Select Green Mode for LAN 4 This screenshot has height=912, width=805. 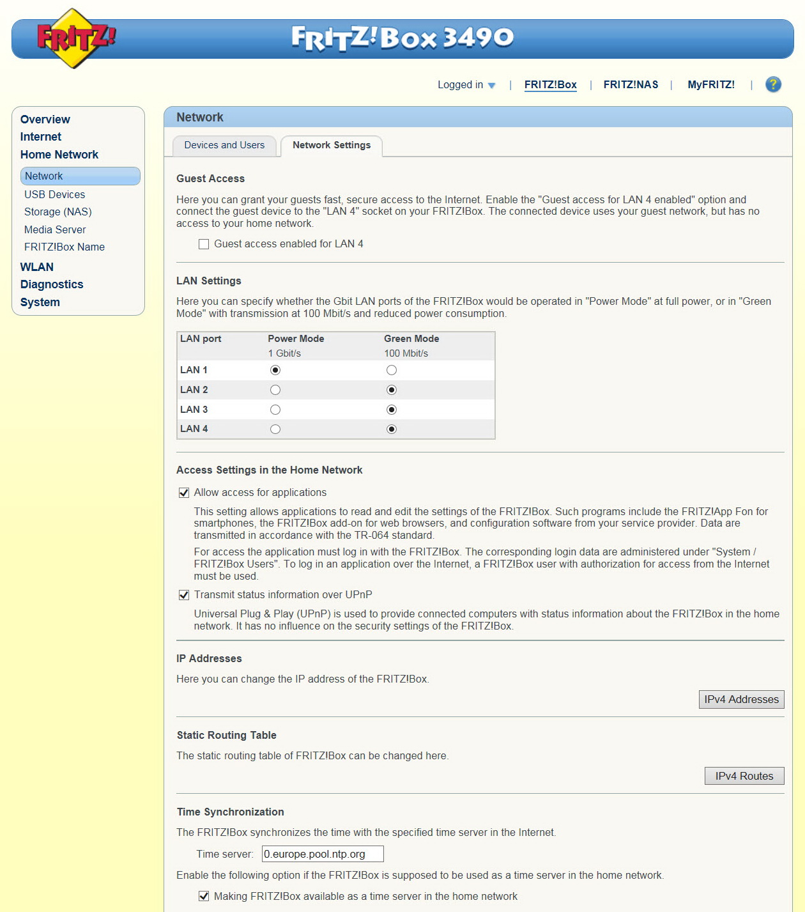392,429
